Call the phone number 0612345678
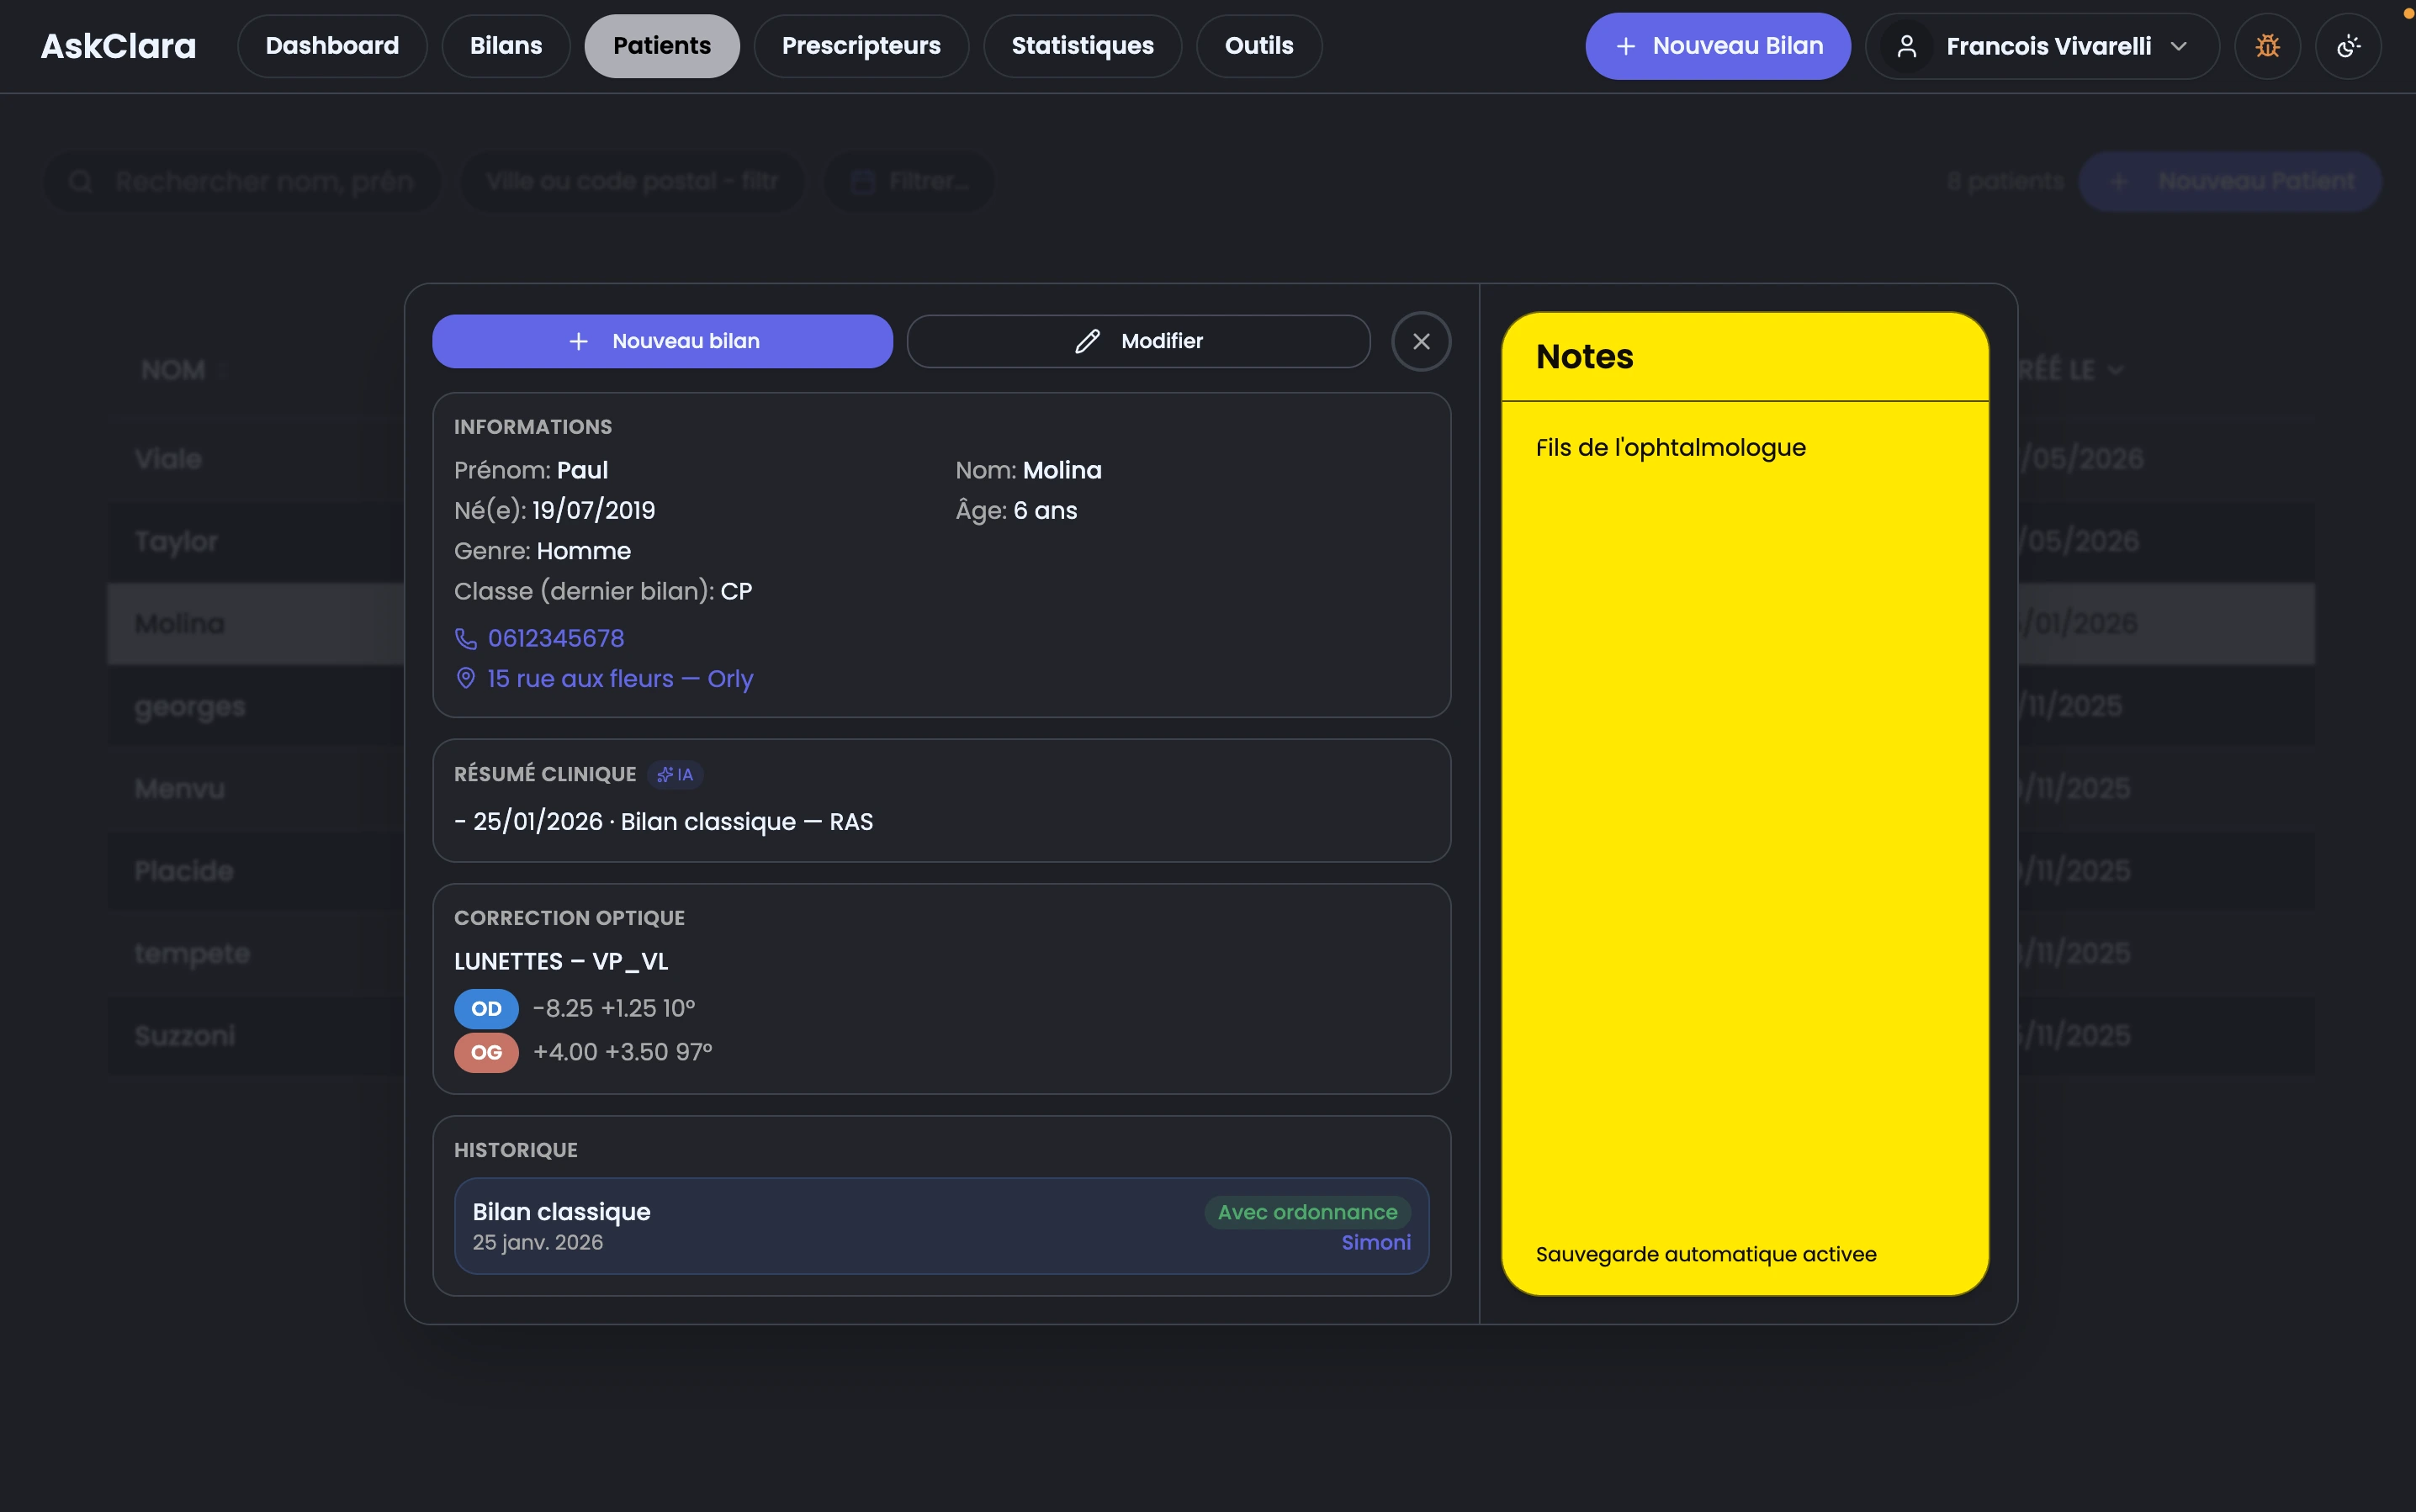2416x1512 pixels. click(555, 638)
